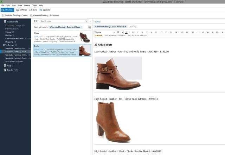Viewport: 225px width, 155px height.
Task: Click the text alignment icon
Action: (176, 32)
